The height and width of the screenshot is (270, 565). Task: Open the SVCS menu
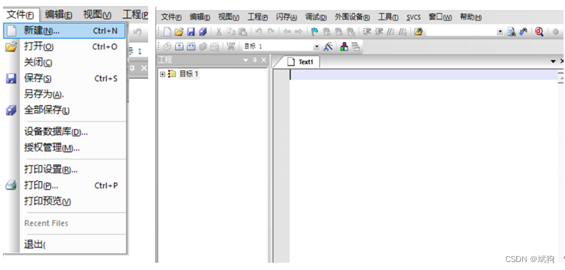coord(413,17)
